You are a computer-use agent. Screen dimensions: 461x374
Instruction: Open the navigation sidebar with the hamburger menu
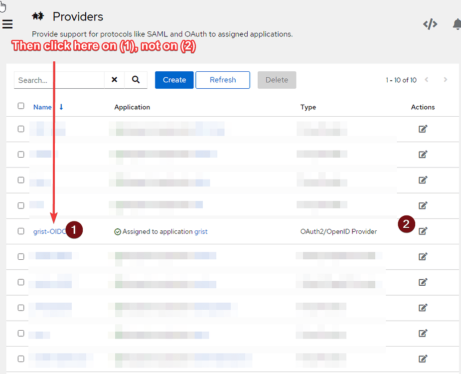pos(7,24)
